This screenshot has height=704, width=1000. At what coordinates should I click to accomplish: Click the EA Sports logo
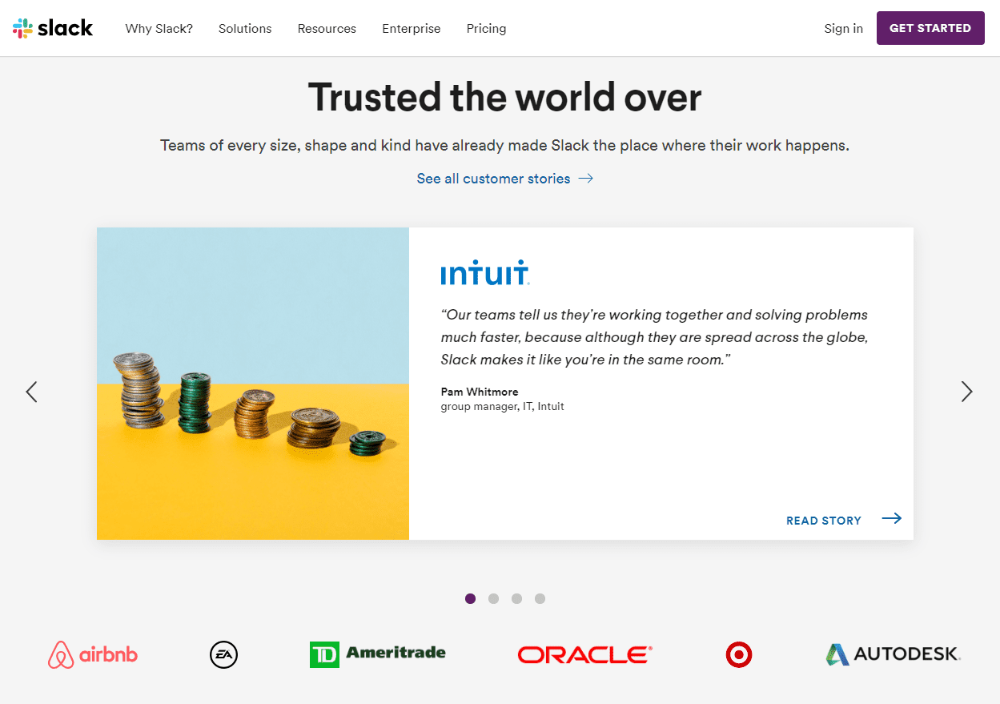click(x=223, y=654)
